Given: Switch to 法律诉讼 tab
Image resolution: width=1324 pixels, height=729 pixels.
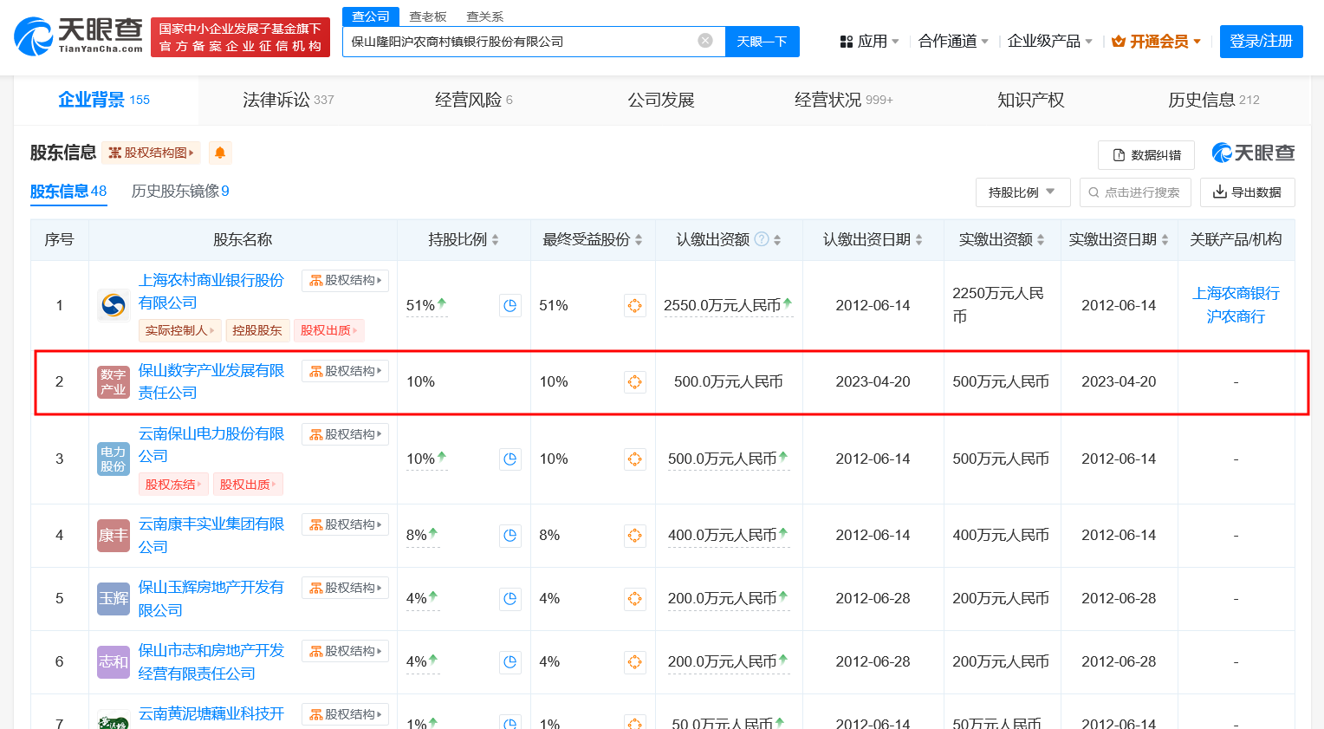Looking at the screenshot, I should [x=287, y=101].
